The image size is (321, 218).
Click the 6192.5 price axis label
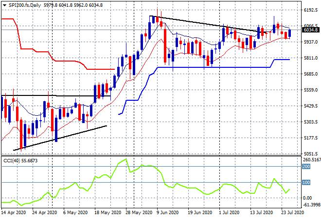[x=311, y=10]
